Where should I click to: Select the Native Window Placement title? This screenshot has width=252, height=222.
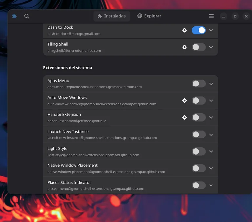(x=72, y=165)
